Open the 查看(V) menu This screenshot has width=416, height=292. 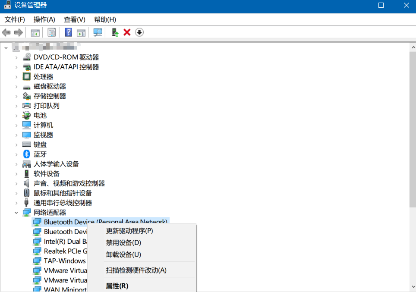(75, 19)
